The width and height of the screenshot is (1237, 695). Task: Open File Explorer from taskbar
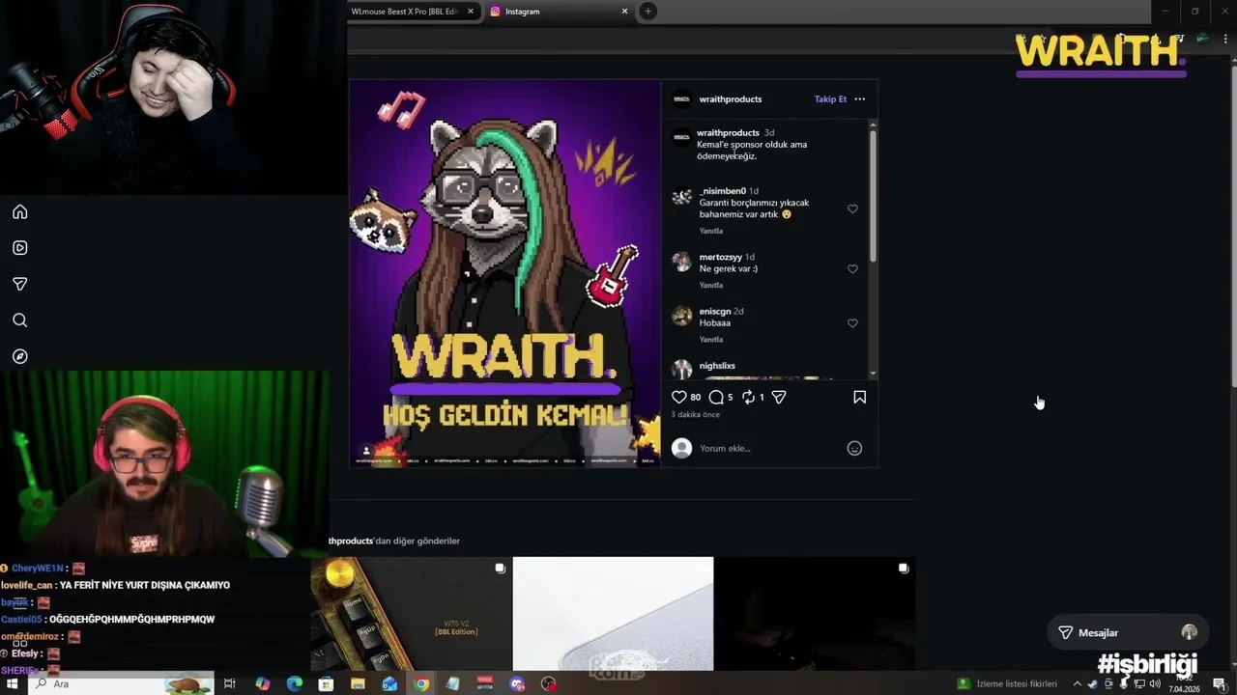(x=358, y=683)
